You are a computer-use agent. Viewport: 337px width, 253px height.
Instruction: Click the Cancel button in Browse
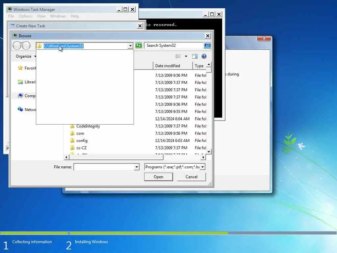tap(191, 177)
